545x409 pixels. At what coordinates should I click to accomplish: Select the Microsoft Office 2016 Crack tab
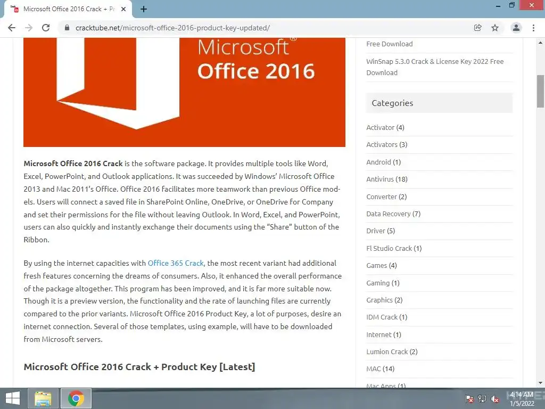[x=68, y=9]
